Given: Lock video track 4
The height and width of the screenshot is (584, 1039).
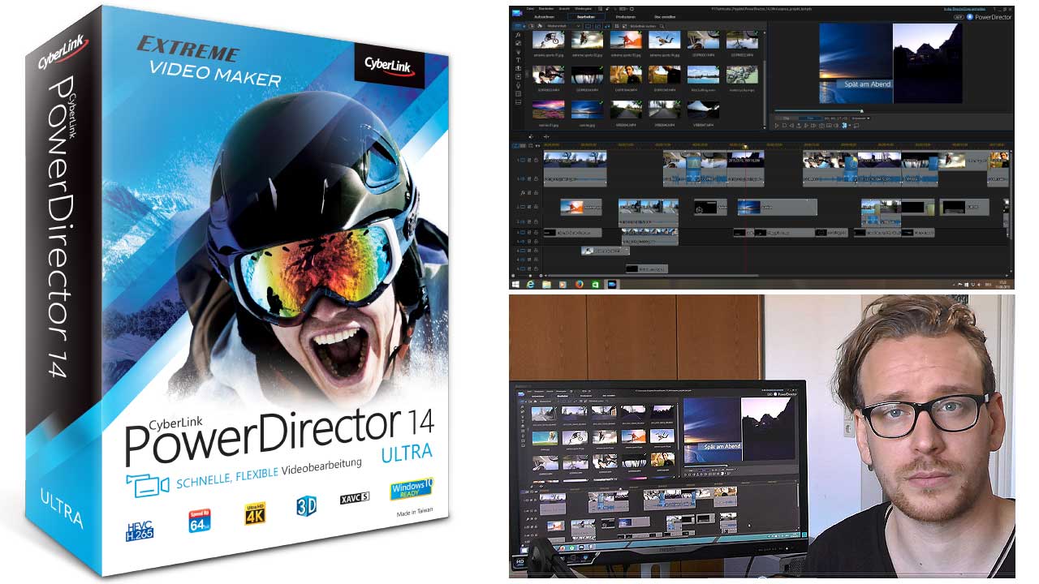Looking at the screenshot, I should pyautogui.click(x=536, y=251).
